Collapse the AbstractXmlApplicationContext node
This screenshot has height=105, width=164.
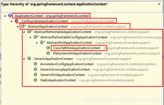pos(37,43)
